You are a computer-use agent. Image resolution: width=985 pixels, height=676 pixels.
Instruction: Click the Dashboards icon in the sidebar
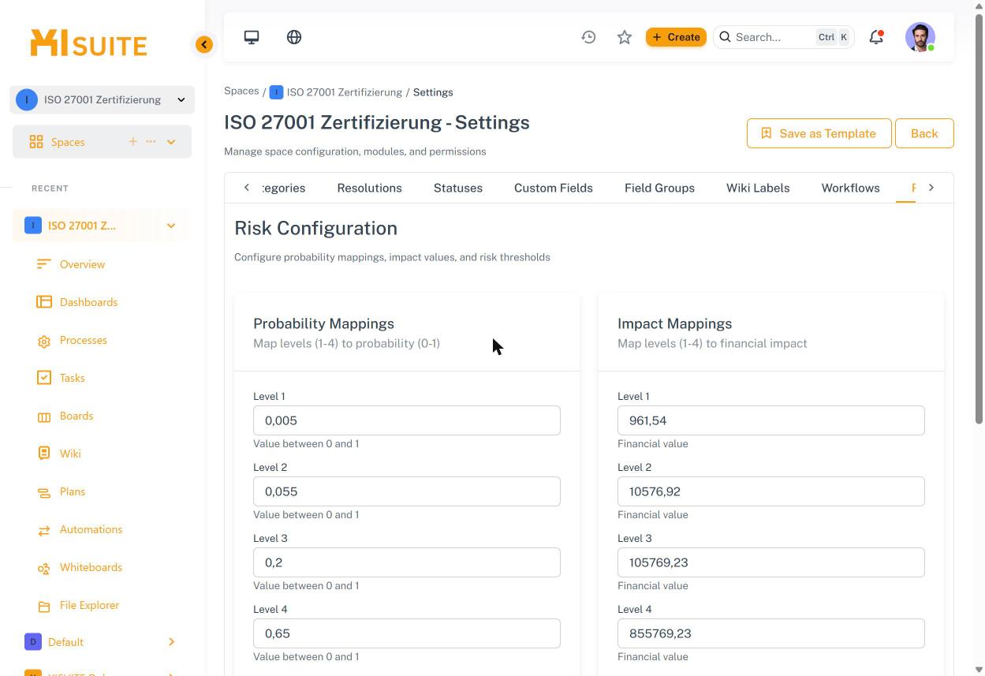point(44,302)
